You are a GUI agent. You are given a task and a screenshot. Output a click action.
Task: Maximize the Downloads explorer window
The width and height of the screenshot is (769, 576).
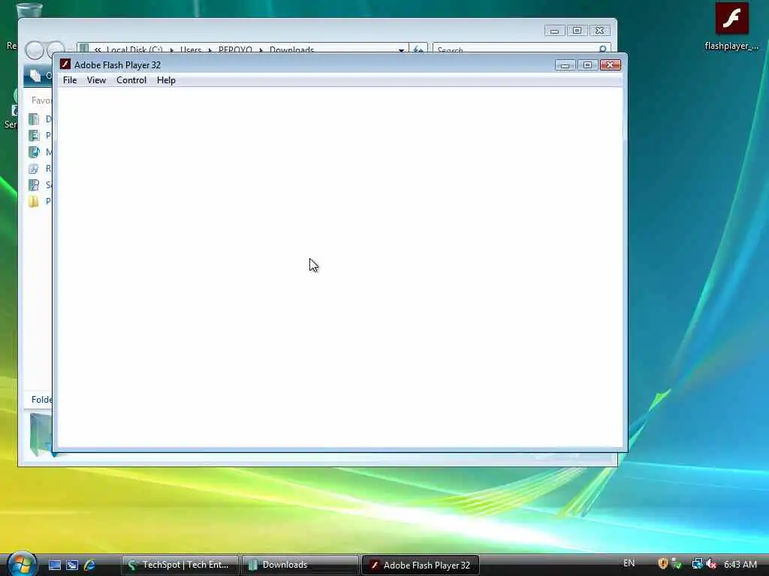(x=577, y=30)
